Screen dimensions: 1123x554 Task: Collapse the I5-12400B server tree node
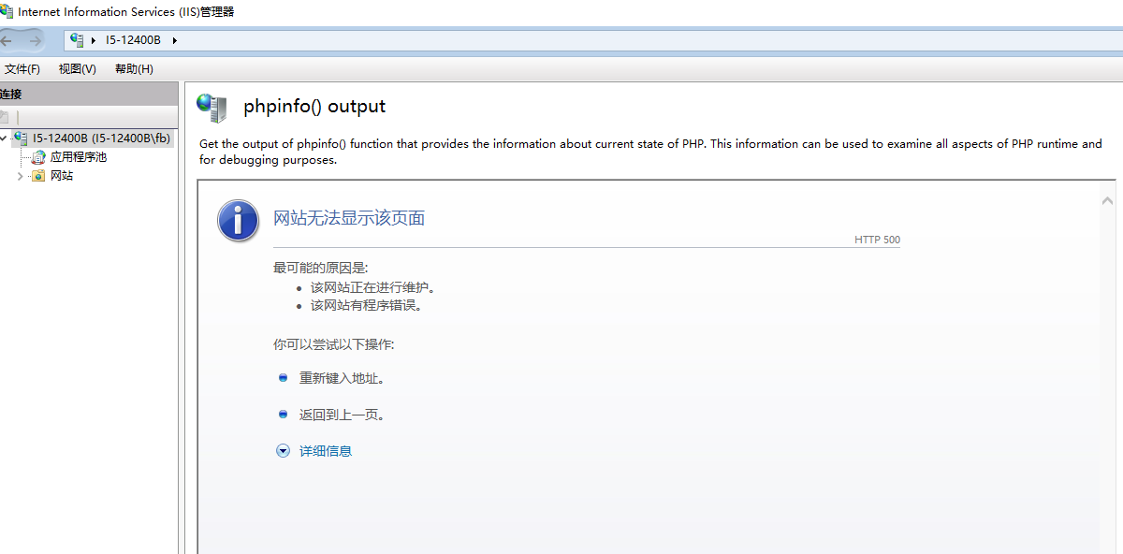coord(5,138)
